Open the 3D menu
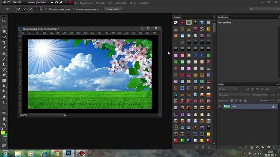280x157 pixels. tap(110, 3)
